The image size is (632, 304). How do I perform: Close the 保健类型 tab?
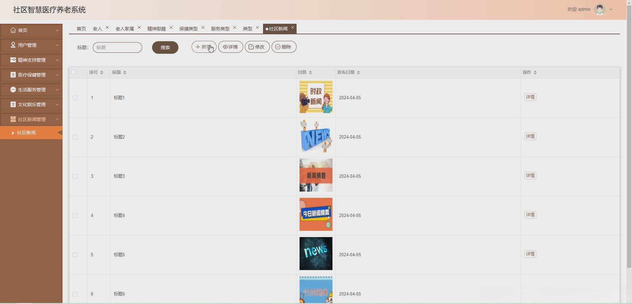click(x=203, y=28)
